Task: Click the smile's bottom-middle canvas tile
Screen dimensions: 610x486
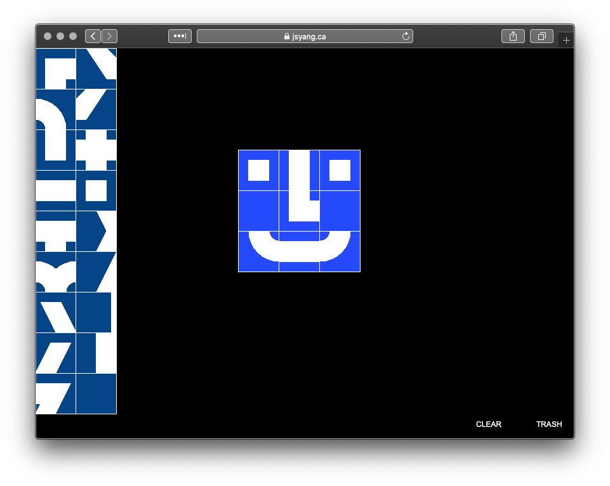Action: click(299, 251)
